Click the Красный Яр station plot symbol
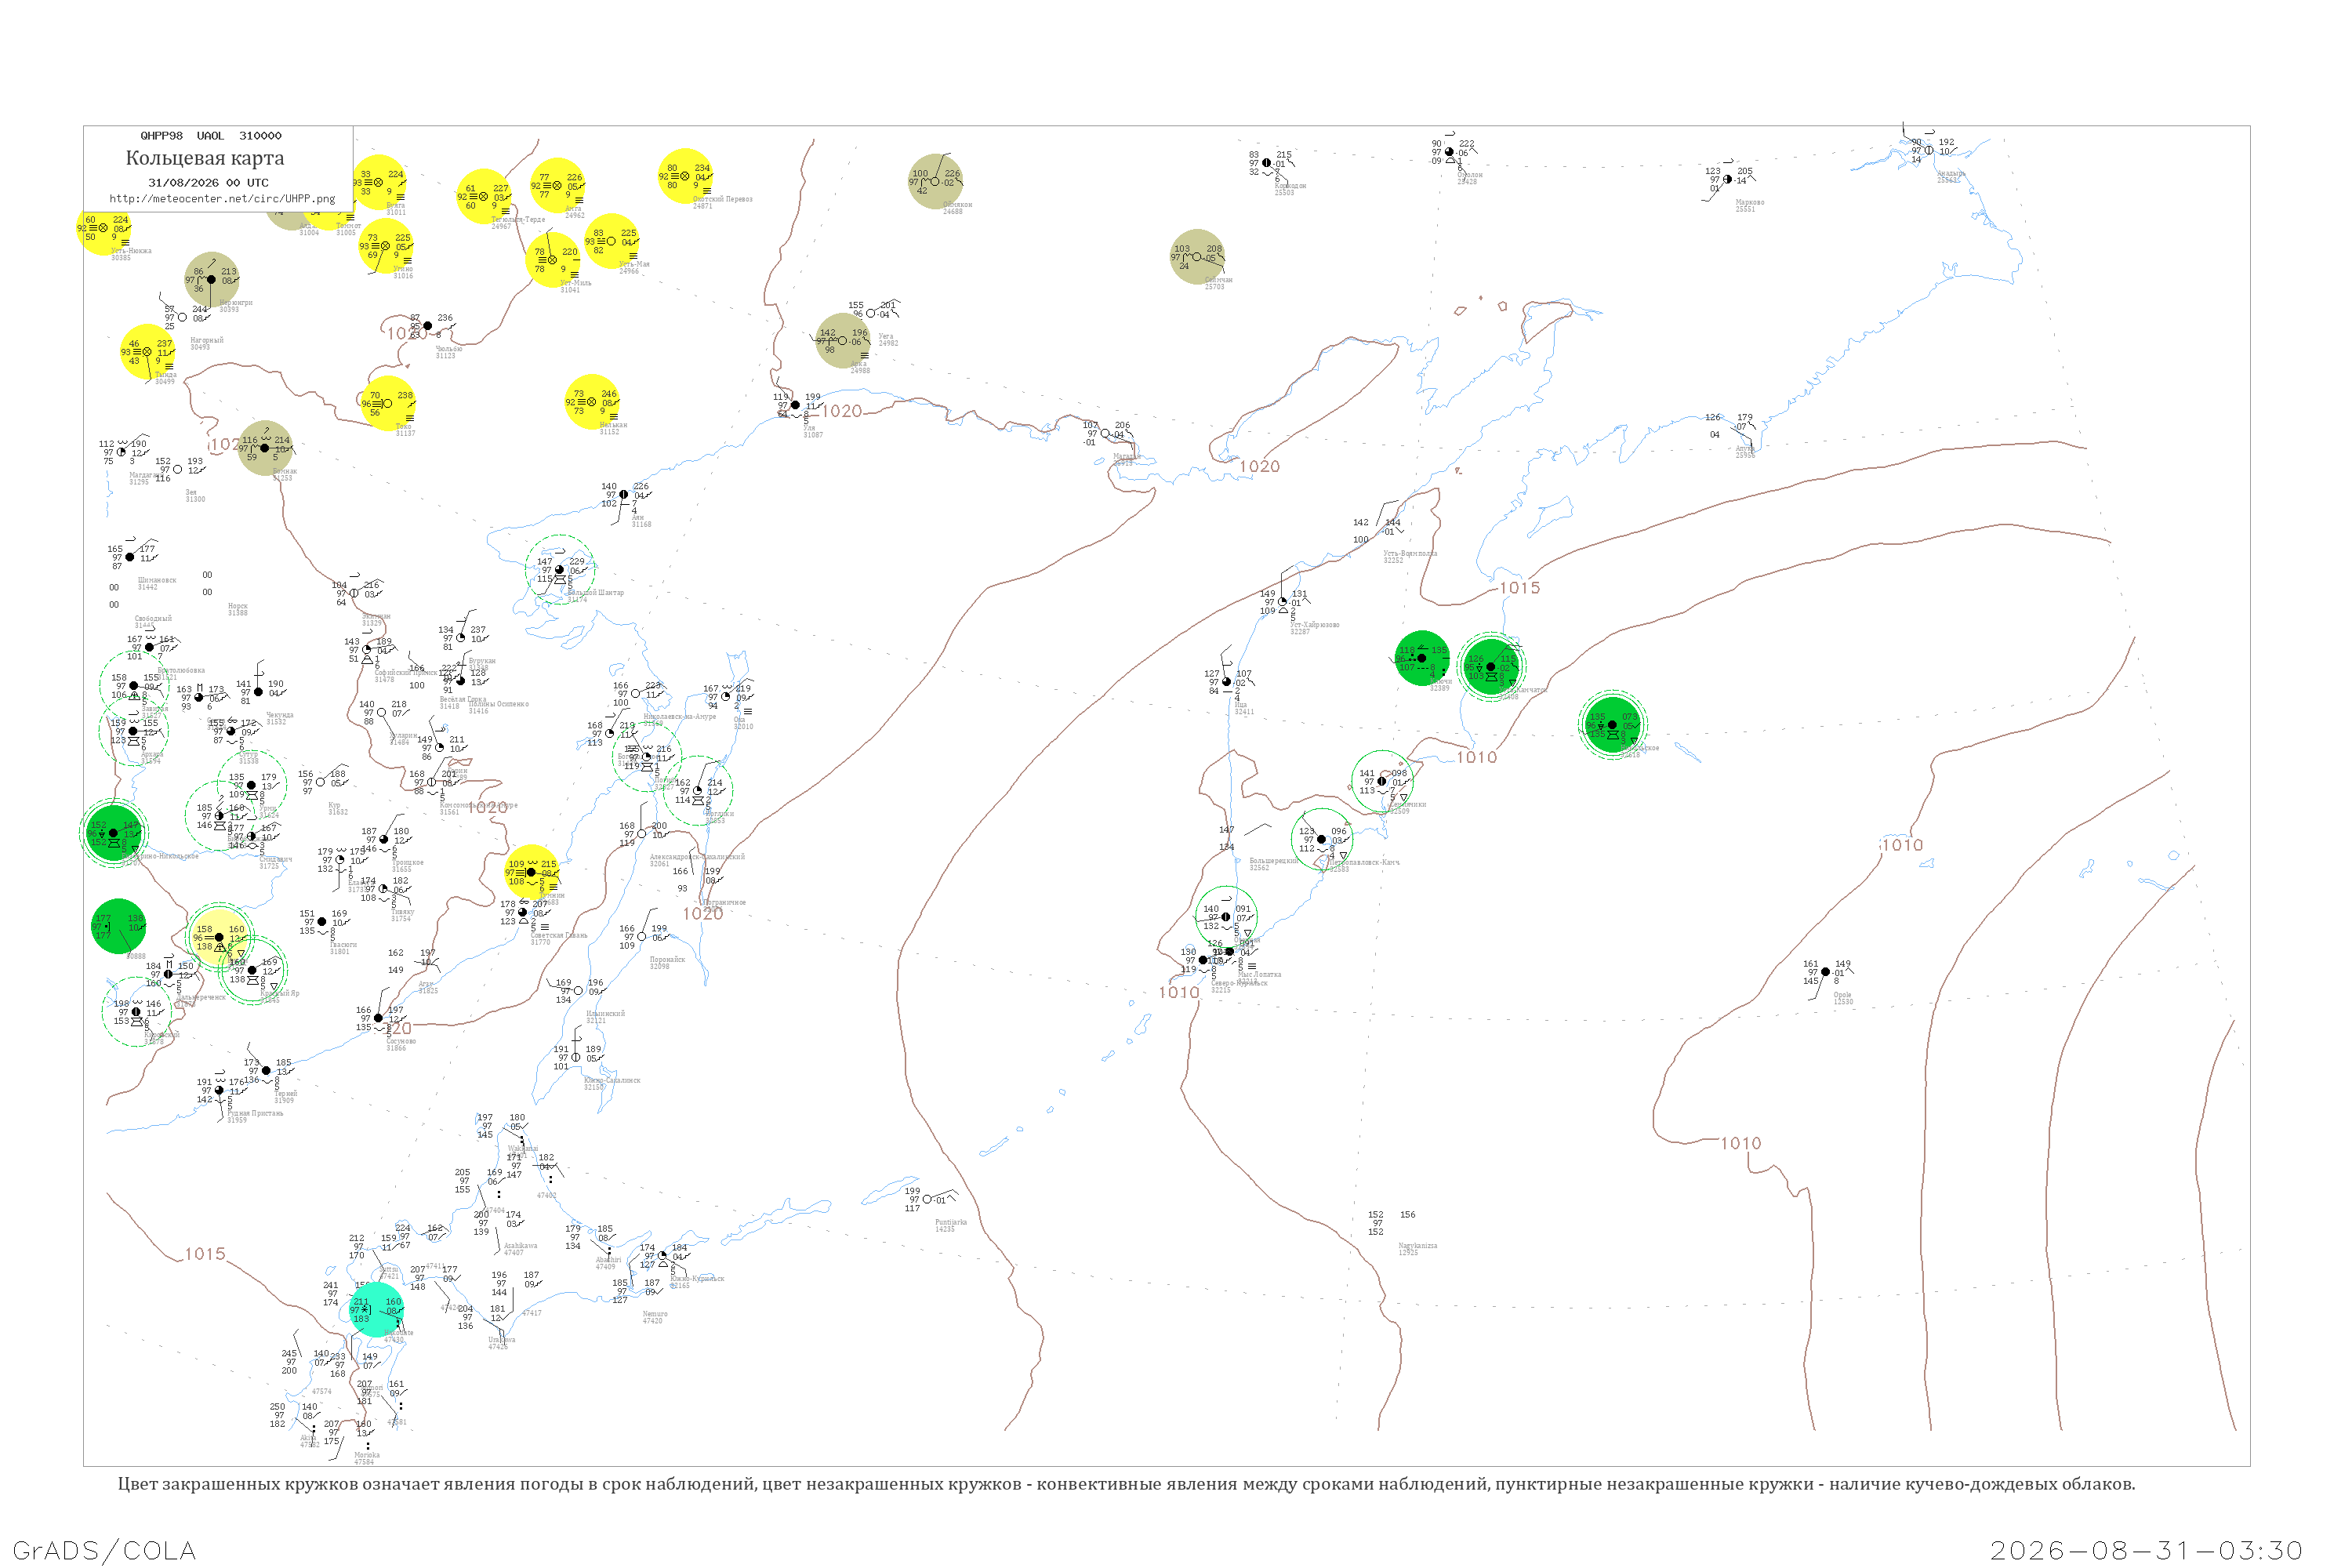The image size is (2352, 1568). click(252, 970)
